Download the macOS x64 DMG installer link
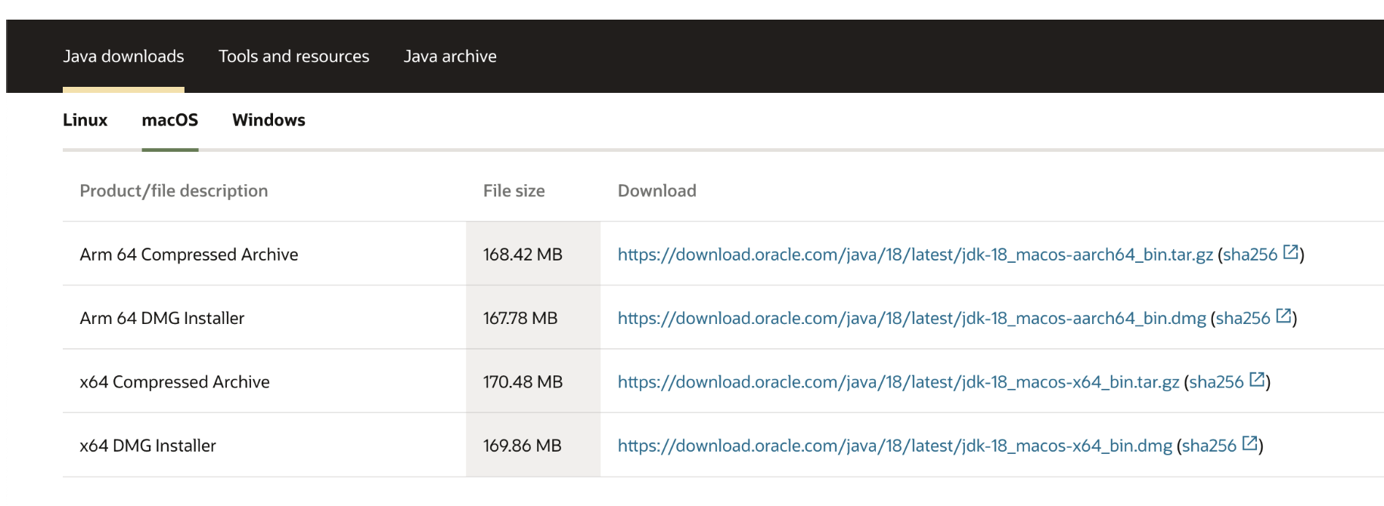The height and width of the screenshot is (506, 1384). point(895,446)
